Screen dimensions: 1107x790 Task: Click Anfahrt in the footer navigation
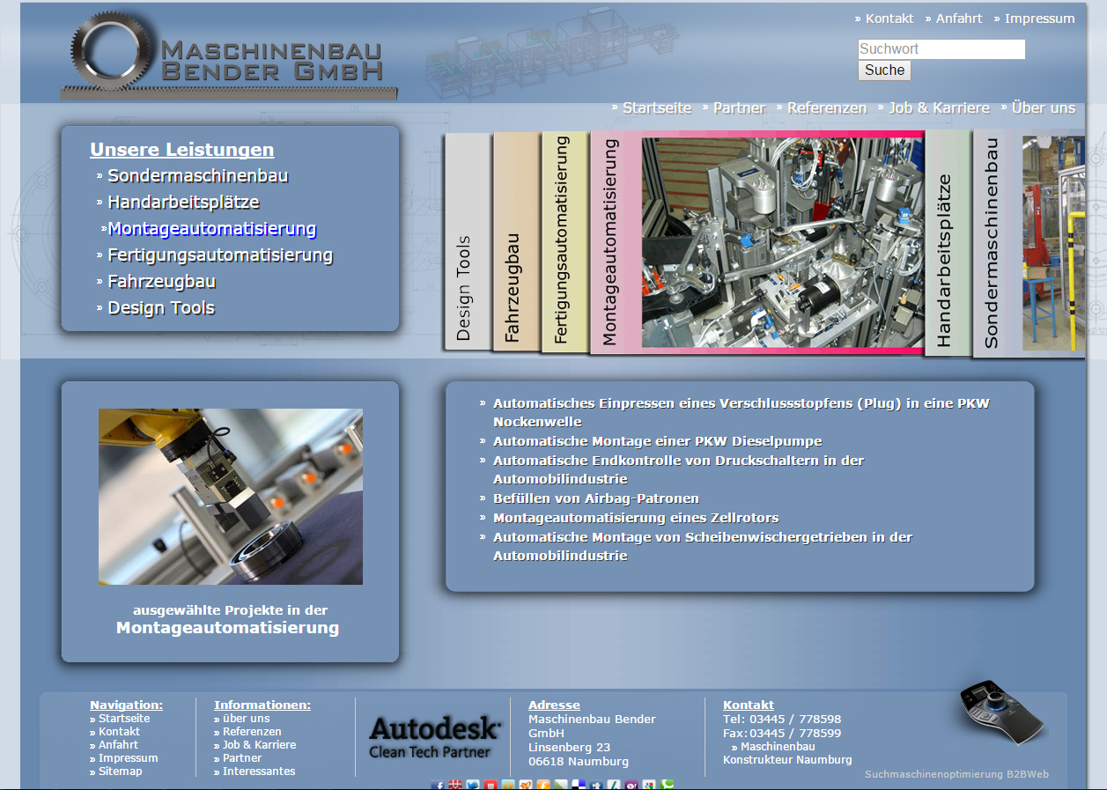coord(119,745)
